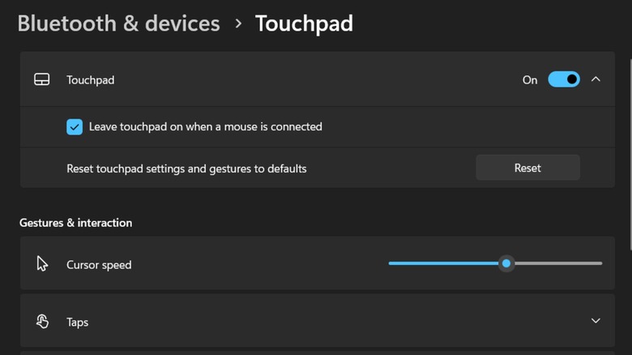Turn off the Touchpad toggle switch
Image resolution: width=632 pixels, height=355 pixels.
click(564, 79)
